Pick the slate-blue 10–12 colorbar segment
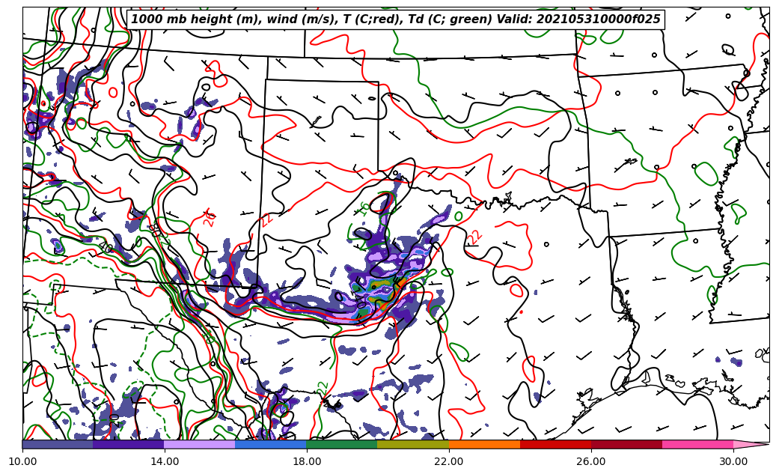Viewport: 776px width, 474px height. point(58,444)
